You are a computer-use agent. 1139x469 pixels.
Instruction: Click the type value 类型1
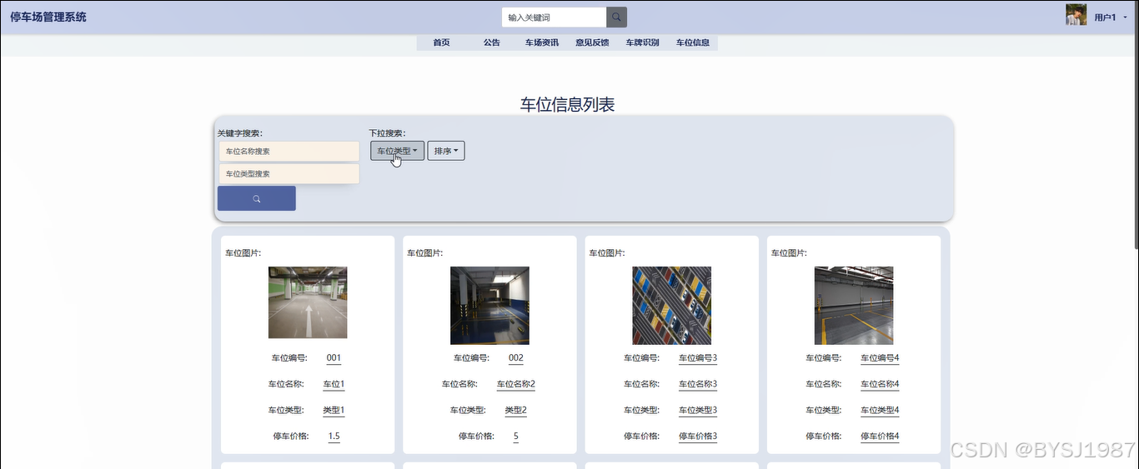click(x=334, y=410)
